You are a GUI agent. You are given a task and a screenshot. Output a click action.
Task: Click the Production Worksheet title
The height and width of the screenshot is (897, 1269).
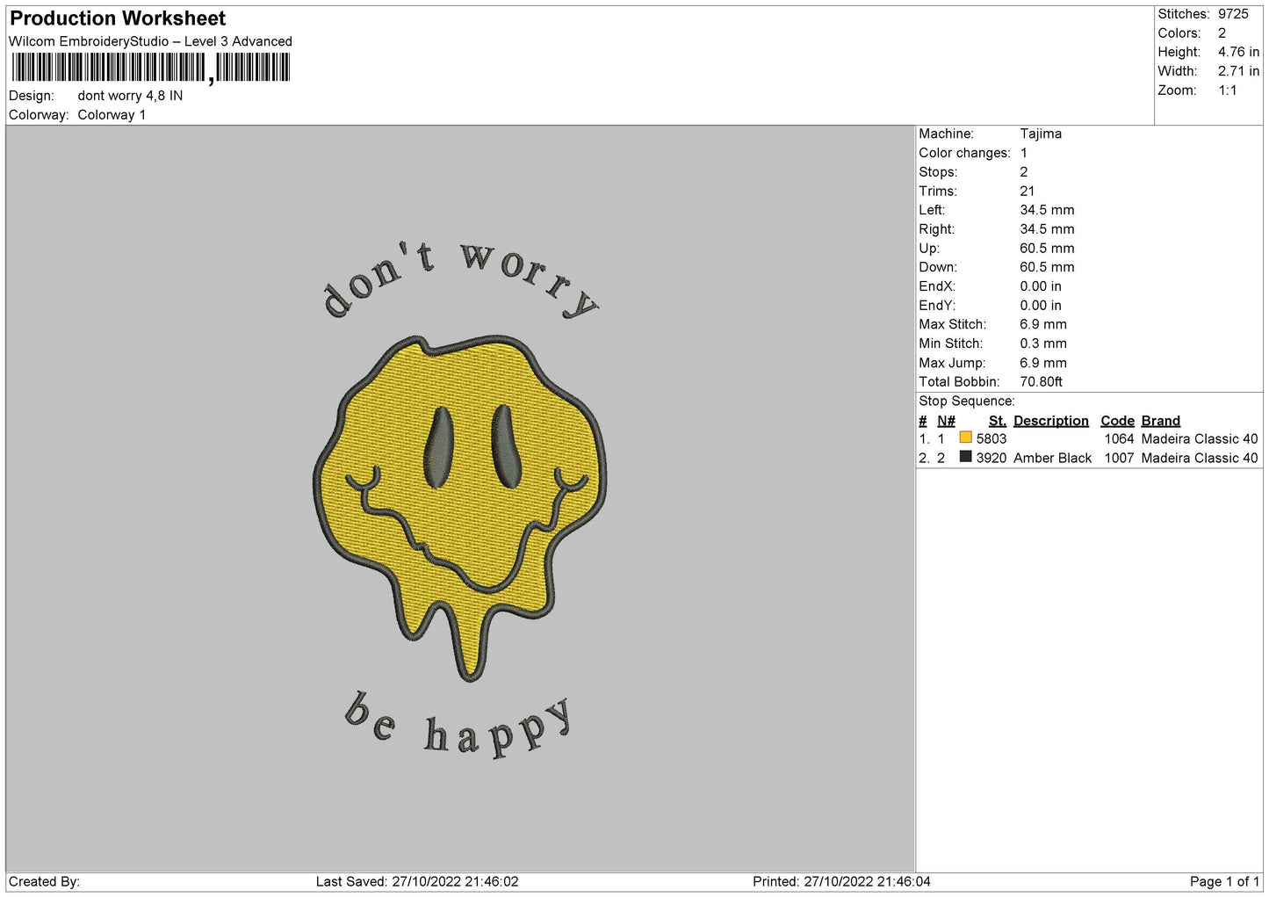click(x=118, y=18)
